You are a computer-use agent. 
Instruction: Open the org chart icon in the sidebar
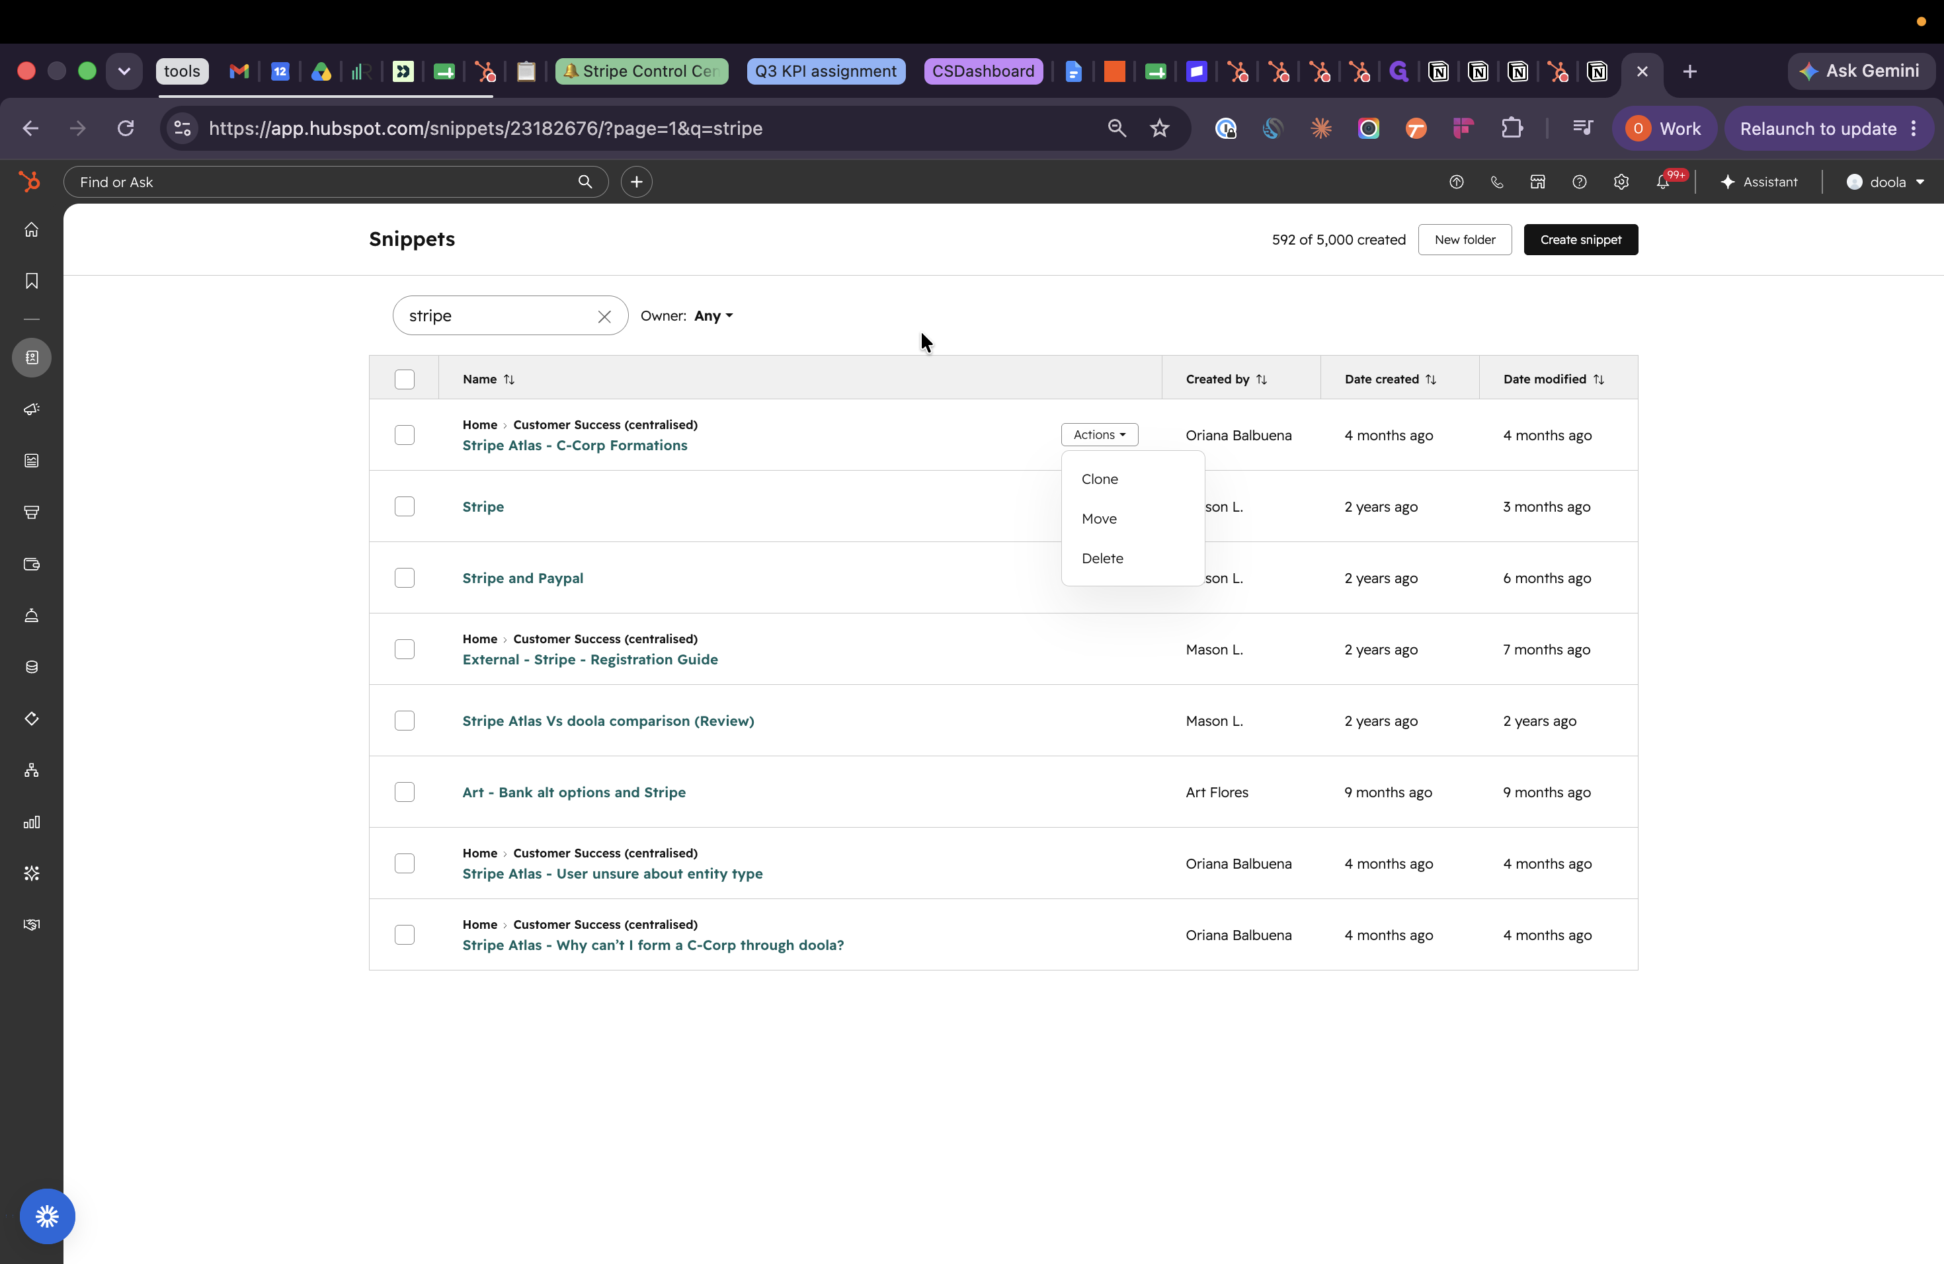(x=32, y=770)
